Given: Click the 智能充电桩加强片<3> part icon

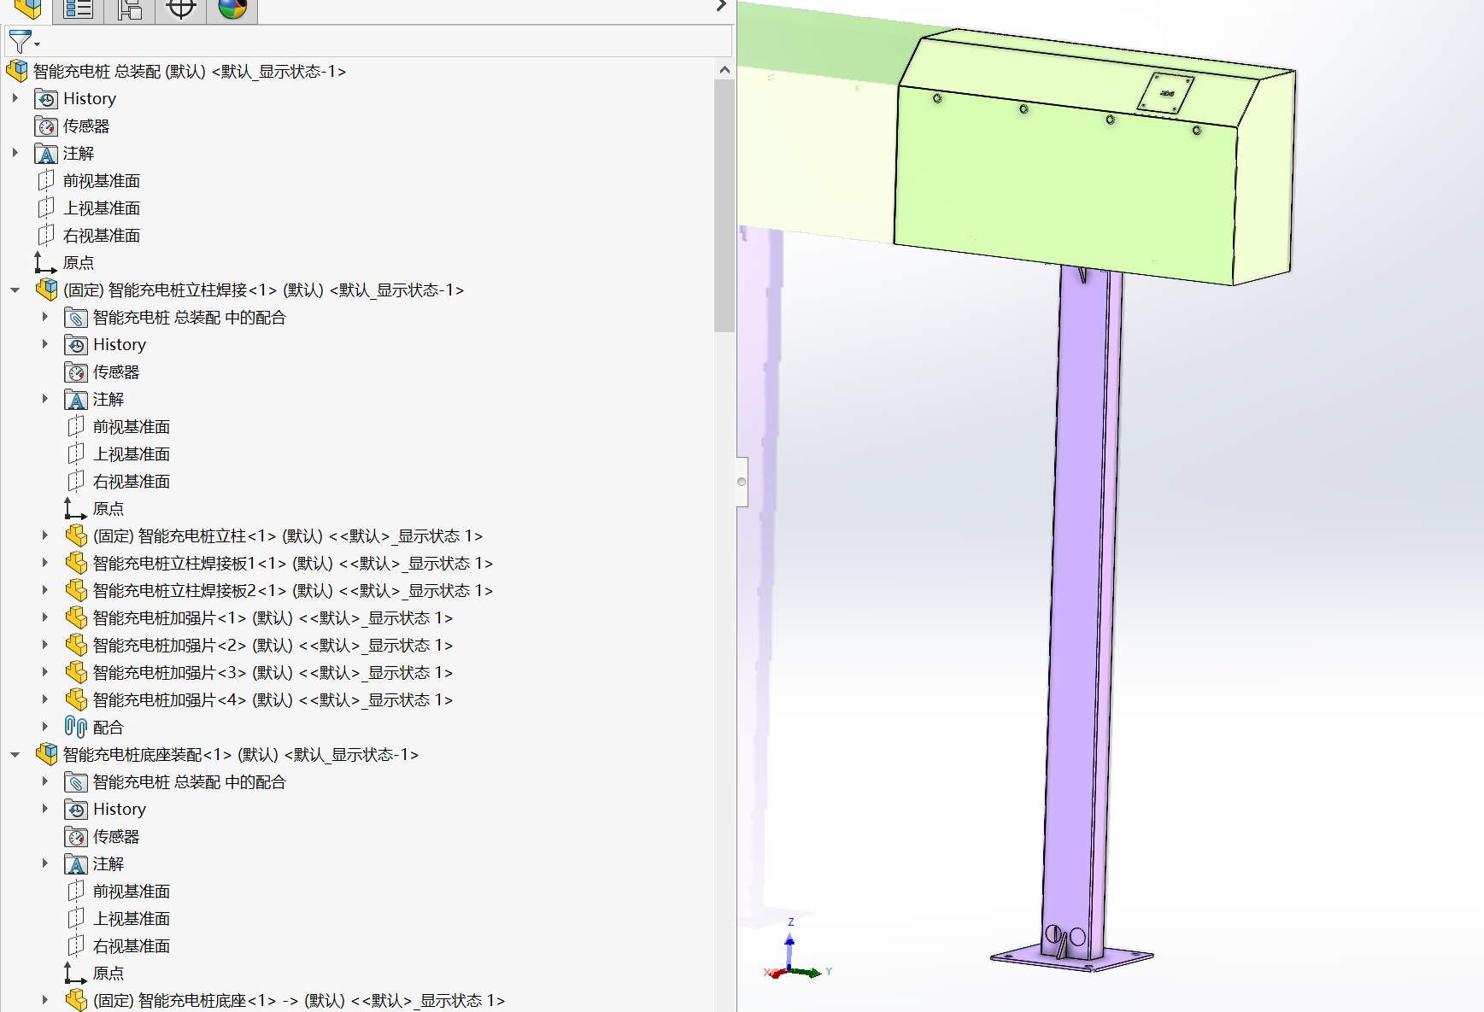Looking at the screenshot, I should pos(76,672).
